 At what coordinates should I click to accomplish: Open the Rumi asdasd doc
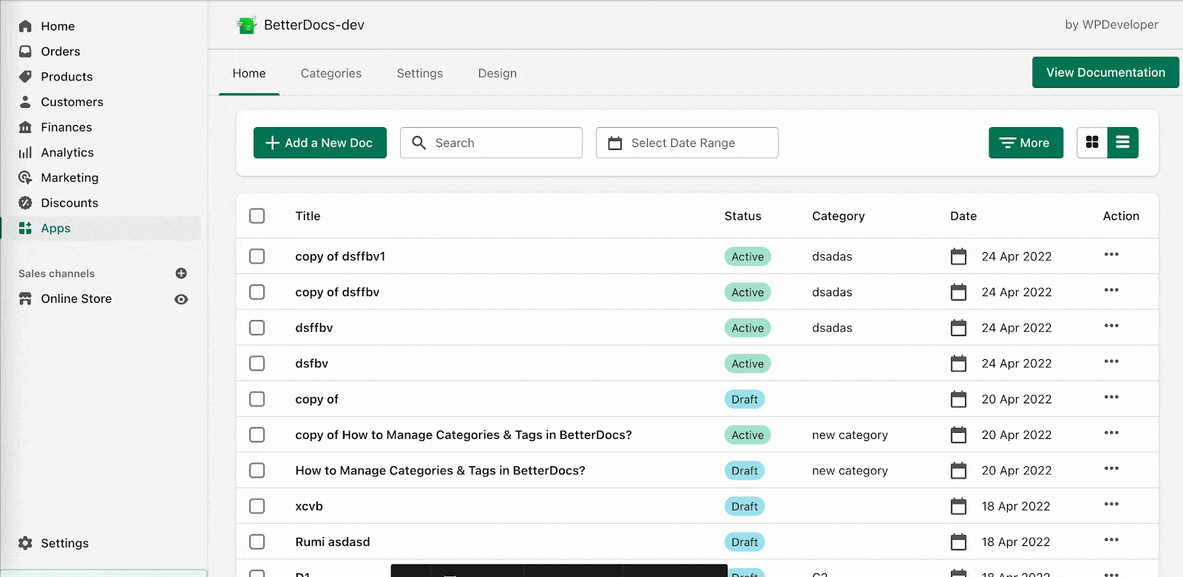point(333,542)
